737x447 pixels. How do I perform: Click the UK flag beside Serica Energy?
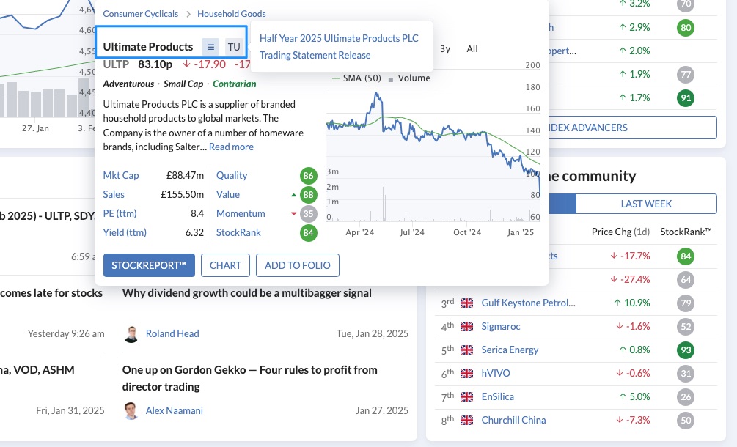(466, 350)
